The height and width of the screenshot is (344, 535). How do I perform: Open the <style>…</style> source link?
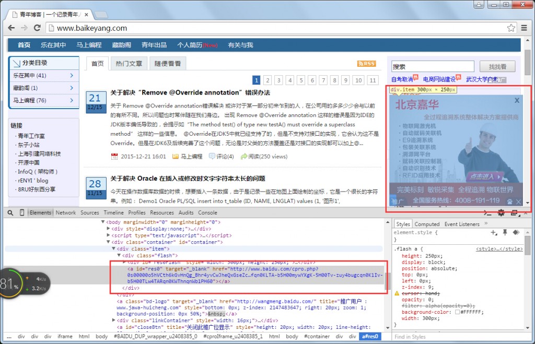tap(499, 249)
